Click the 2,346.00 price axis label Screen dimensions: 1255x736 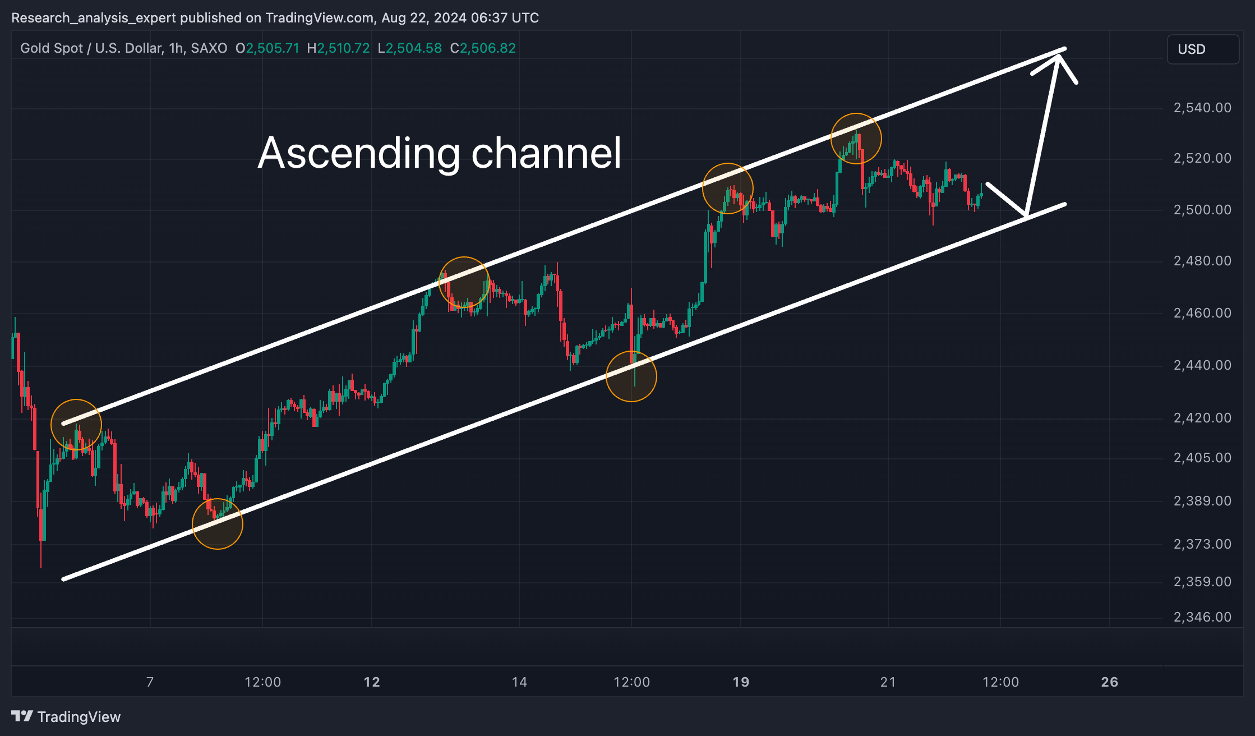(1202, 617)
